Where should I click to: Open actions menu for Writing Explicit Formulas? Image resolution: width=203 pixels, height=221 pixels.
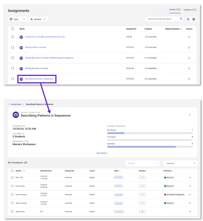pyautogui.click(x=189, y=47)
